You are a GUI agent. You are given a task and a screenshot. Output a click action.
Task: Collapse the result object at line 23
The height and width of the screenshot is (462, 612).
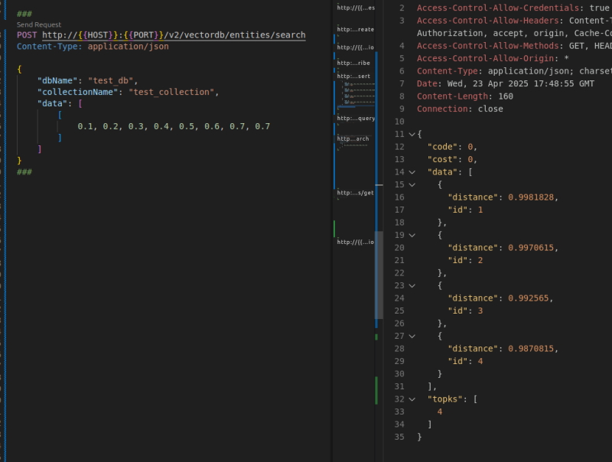tap(412, 285)
